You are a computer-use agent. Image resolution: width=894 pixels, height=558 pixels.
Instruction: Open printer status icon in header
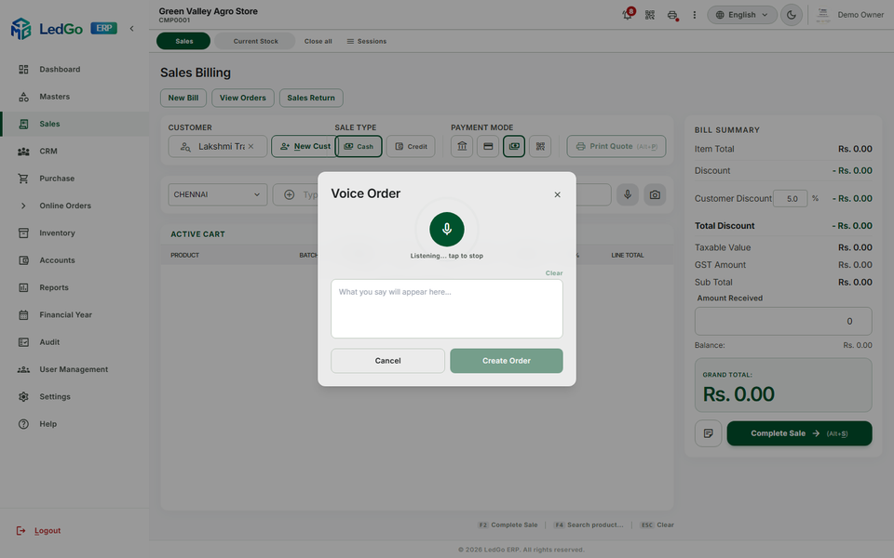672,16
